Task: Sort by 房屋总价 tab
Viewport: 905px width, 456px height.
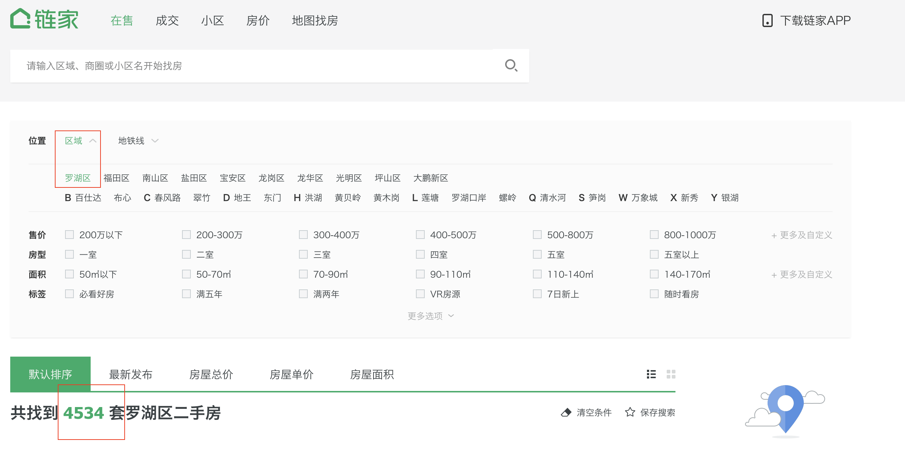Action: [211, 375]
